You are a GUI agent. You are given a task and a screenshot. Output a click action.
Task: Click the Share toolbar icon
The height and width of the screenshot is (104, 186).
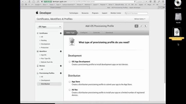click(x=38, y=1)
